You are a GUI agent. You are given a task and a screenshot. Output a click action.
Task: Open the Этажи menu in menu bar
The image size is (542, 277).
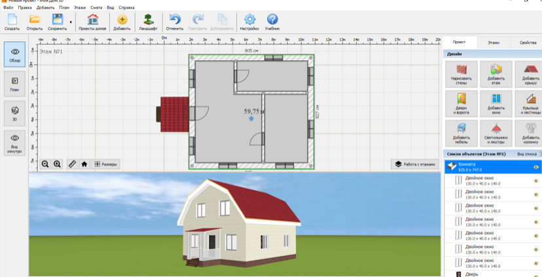click(79, 7)
